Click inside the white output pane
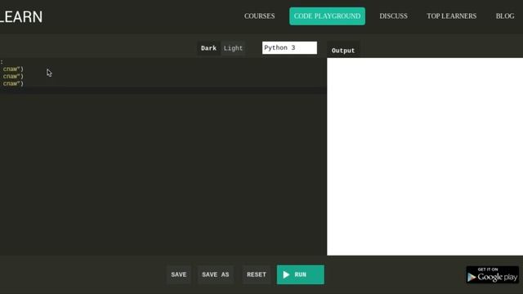523x294 pixels. tap(425, 157)
